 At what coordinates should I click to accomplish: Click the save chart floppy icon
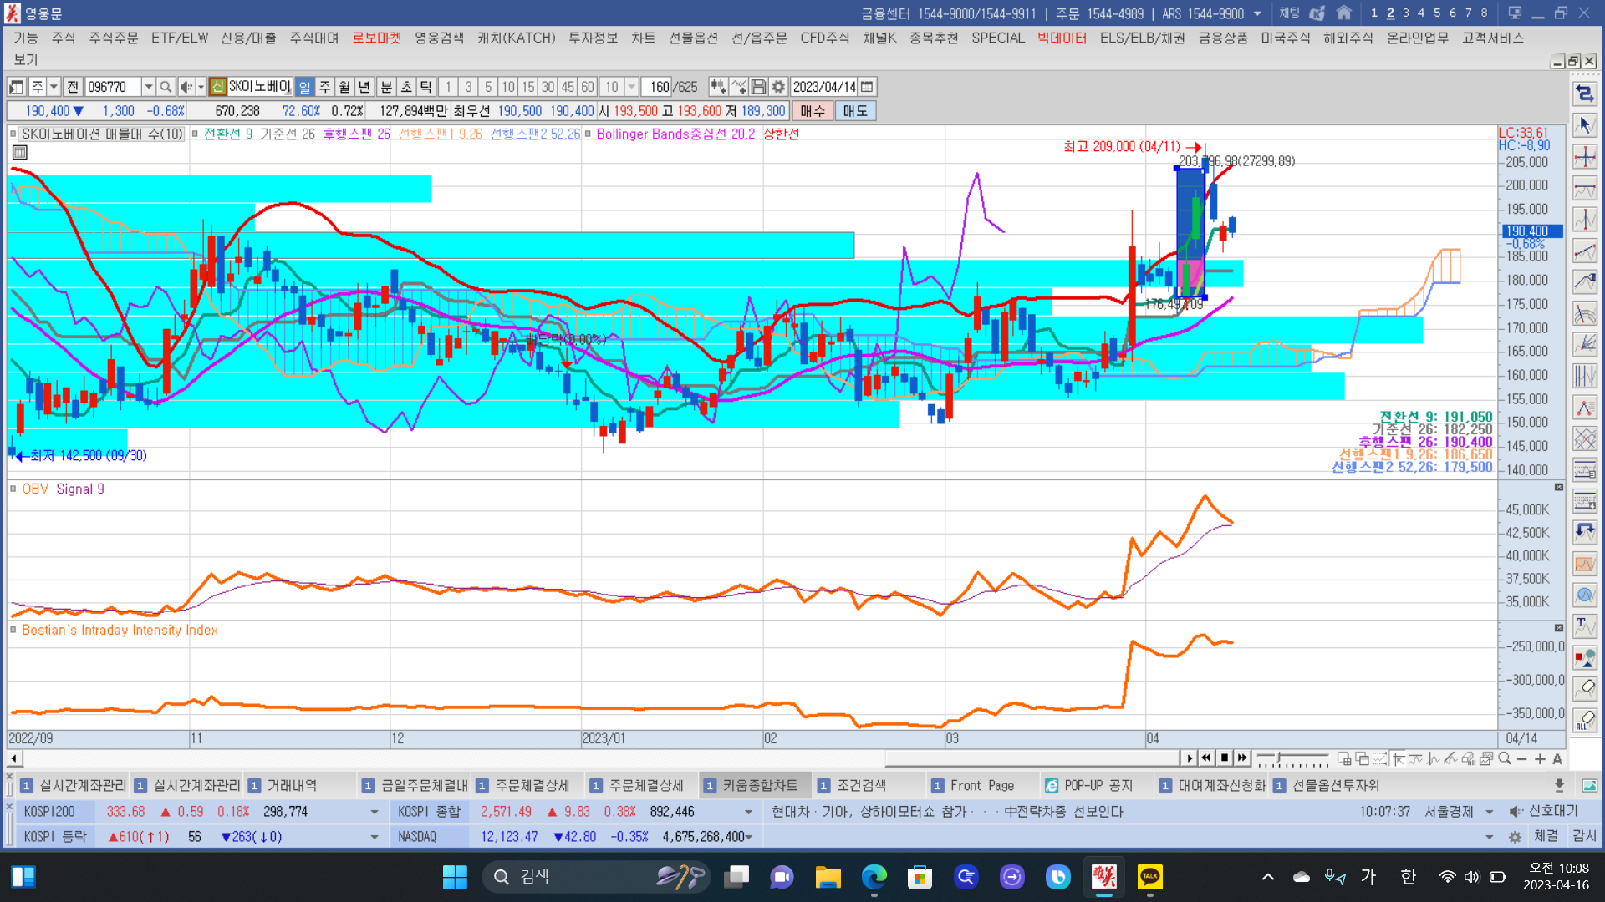tap(758, 87)
